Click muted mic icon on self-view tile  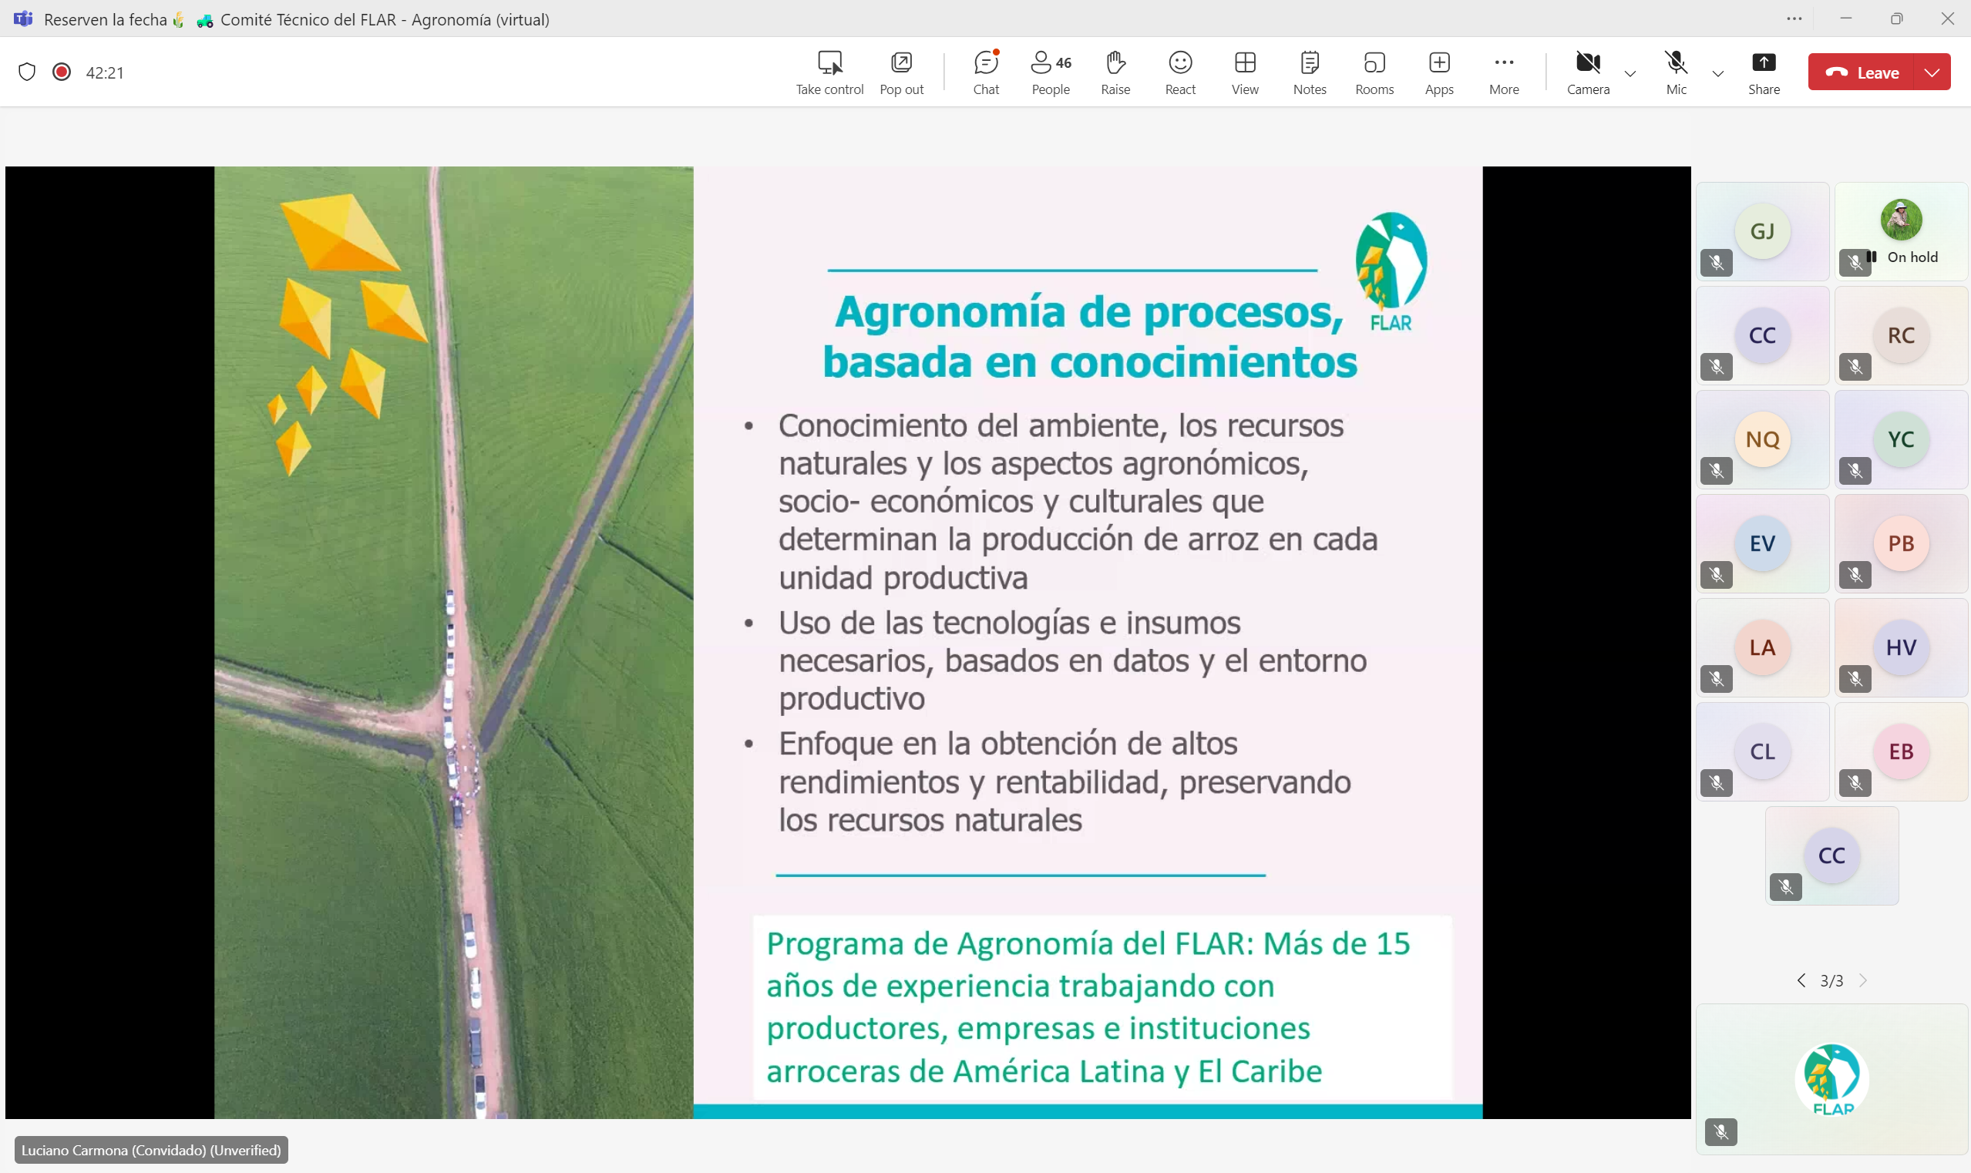(x=1721, y=1132)
